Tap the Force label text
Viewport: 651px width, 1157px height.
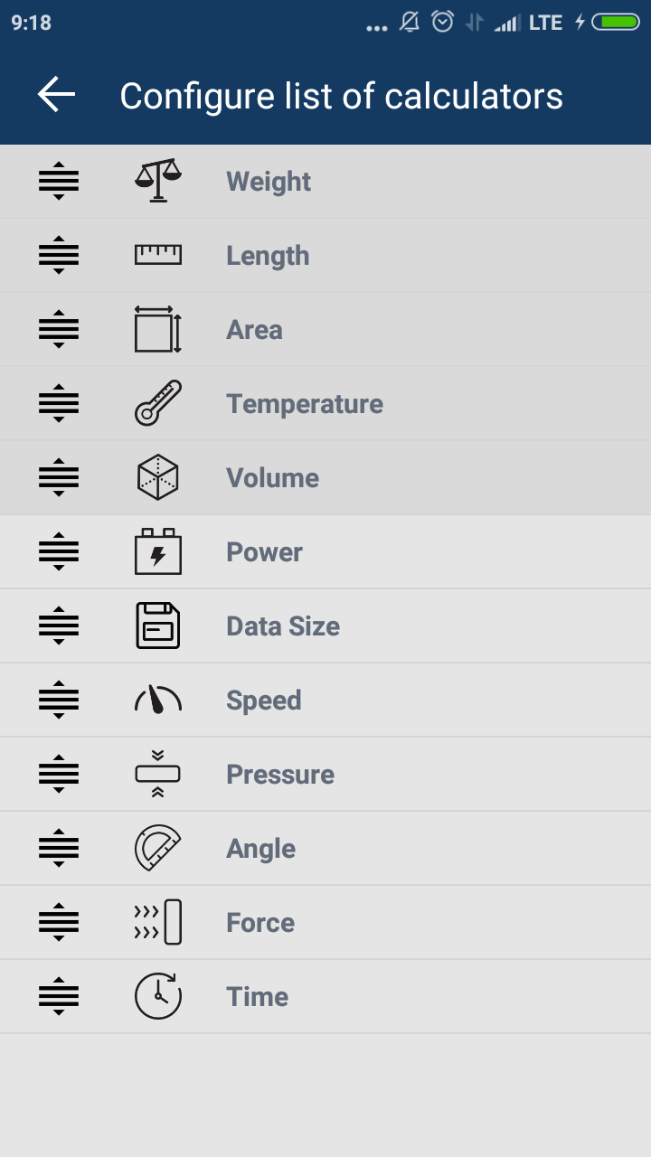coord(260,923)
